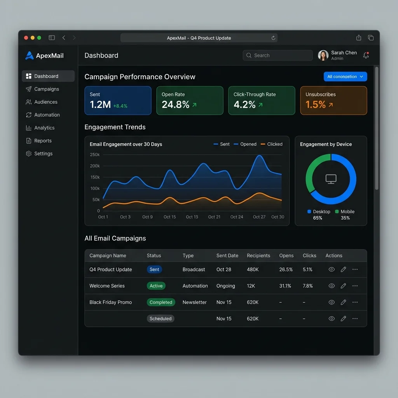Toggle the browser sidebar icon
Screen dimensions: 398x398
[52, 38]
